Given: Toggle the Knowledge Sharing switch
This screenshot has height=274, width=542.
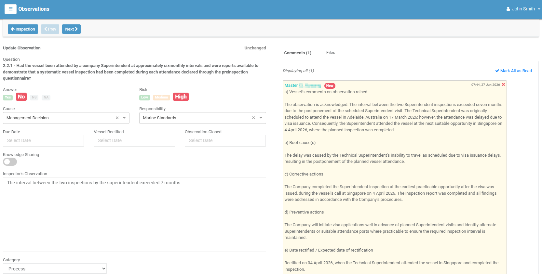Looking at the screenshot, I should point(10,162).
